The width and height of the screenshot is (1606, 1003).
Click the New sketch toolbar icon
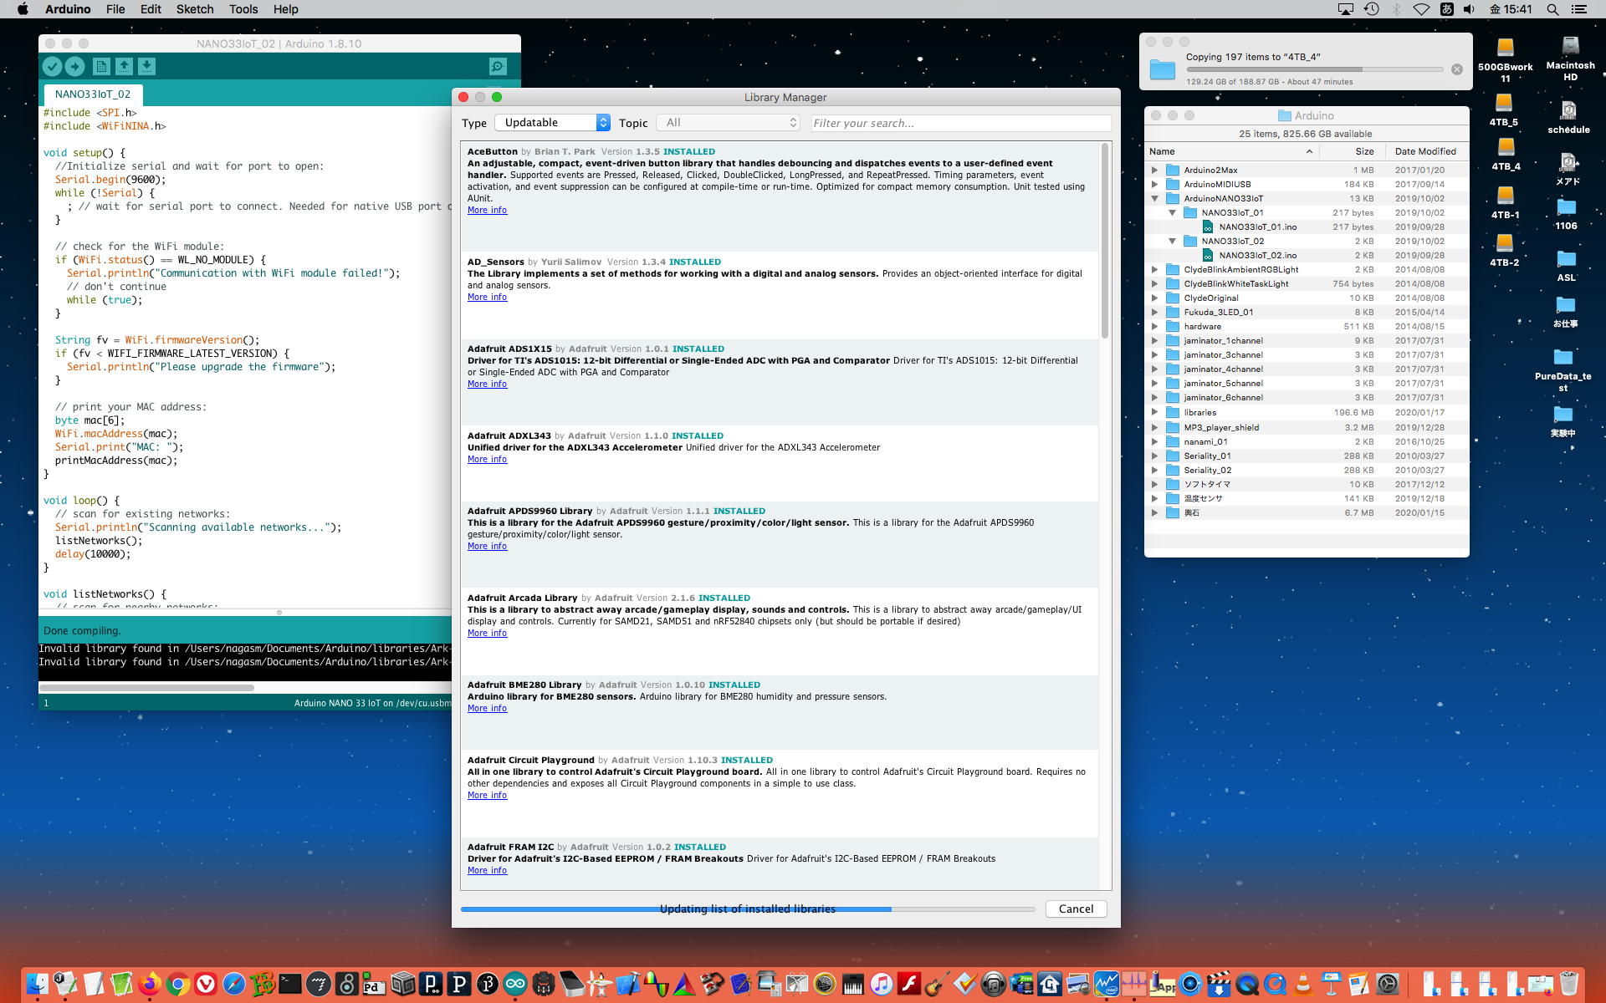pyautogui.click(x=101, y=67)
